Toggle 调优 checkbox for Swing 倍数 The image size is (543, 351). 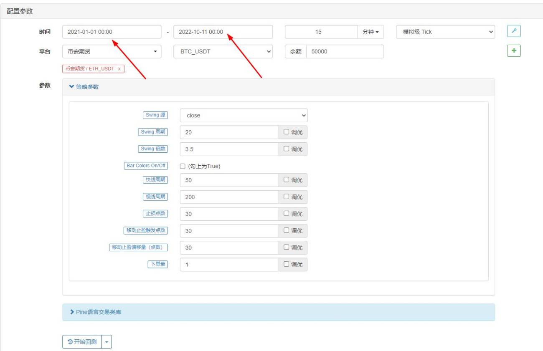click(286, 149)
